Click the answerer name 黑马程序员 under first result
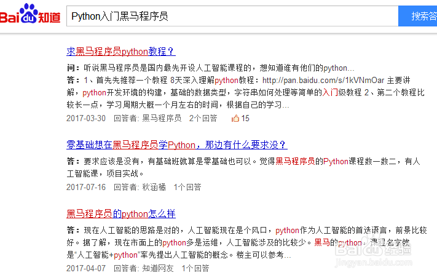Viewport: 437px width, 278px height. click(x=162, y=118)
